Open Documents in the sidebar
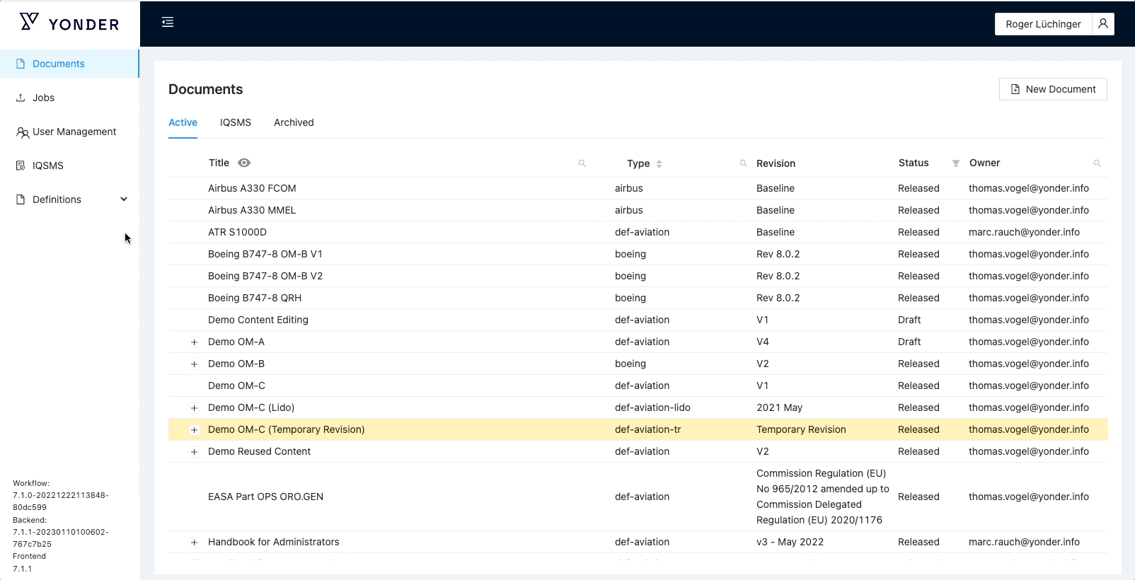Image resolution: width=1135 pixels, height=580 pixels. coord(69,64)
